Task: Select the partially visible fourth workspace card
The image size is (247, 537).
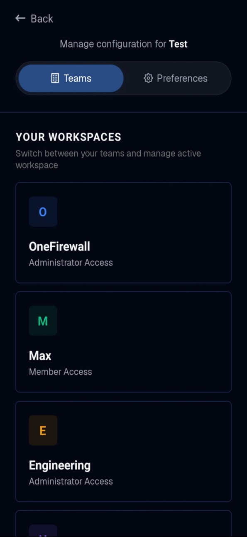Action: coord(123,524)
